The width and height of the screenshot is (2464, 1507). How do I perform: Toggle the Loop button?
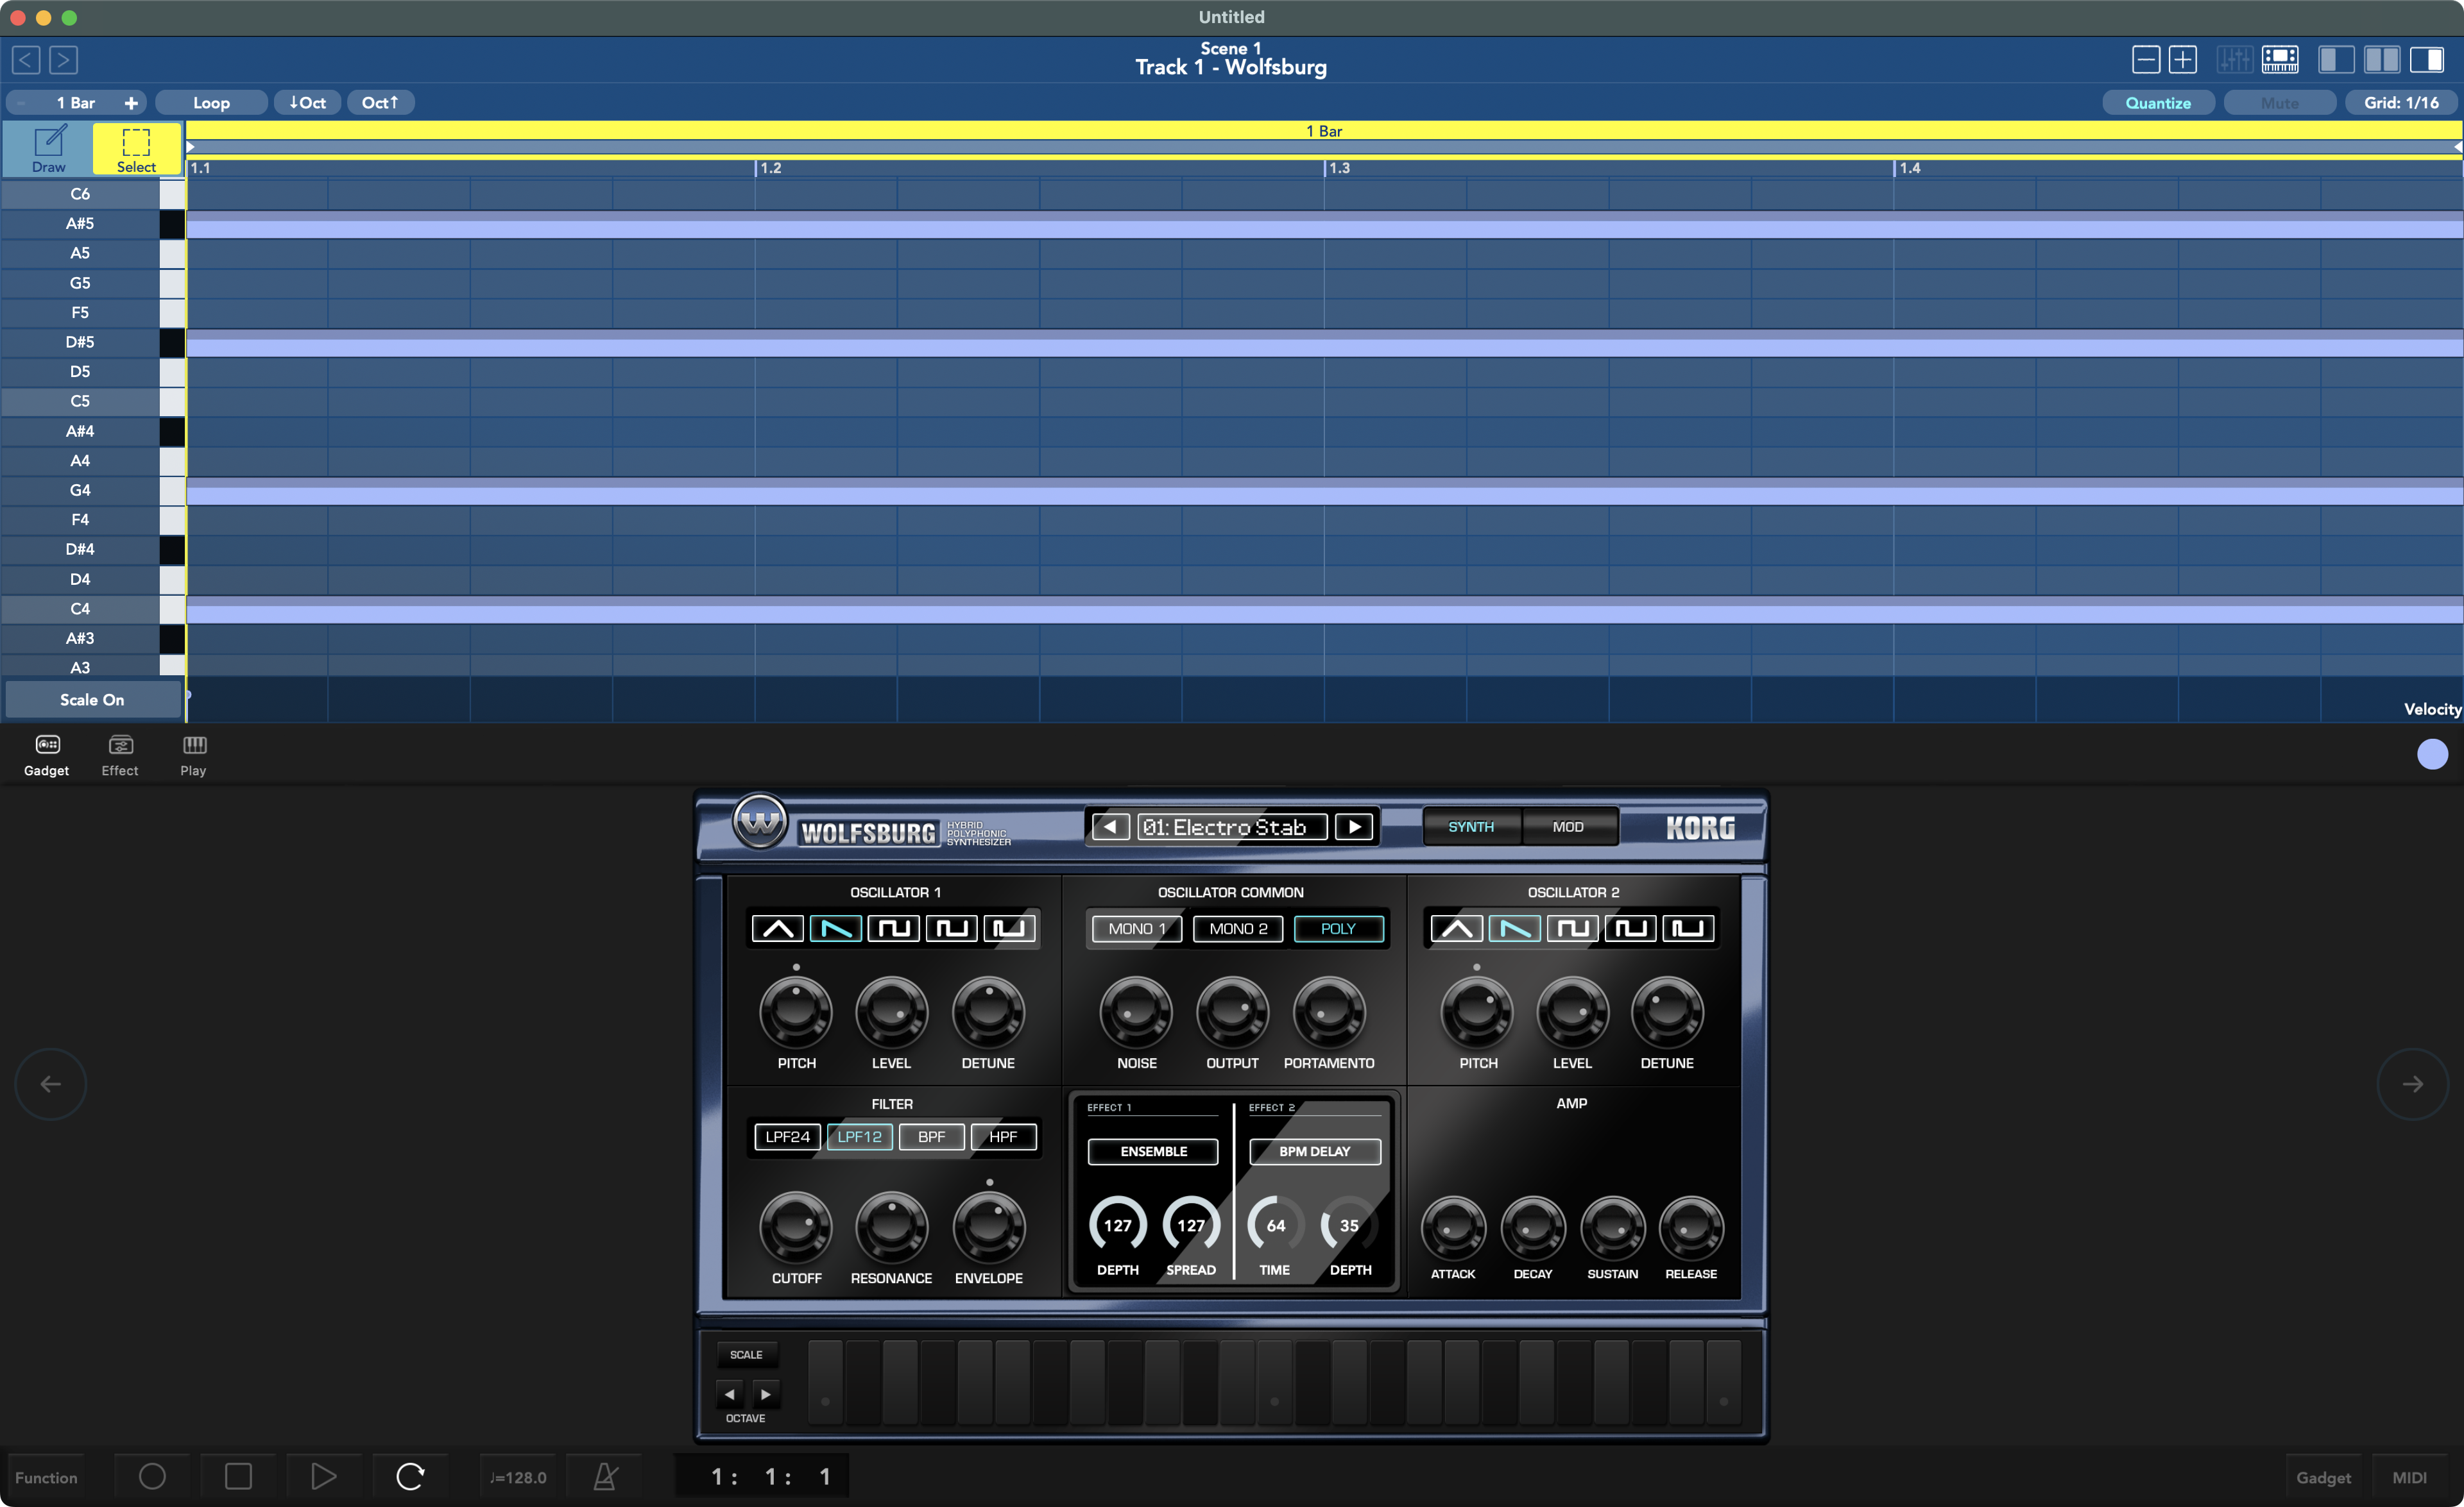pyautogui.click(x=211, y=103)
